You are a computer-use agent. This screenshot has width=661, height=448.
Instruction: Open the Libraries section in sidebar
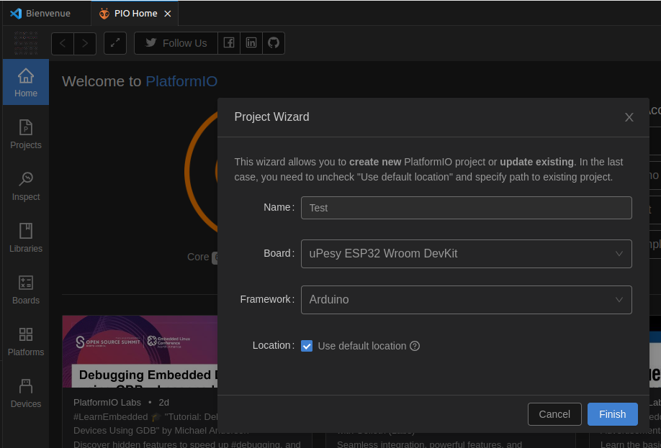[26, 238]
